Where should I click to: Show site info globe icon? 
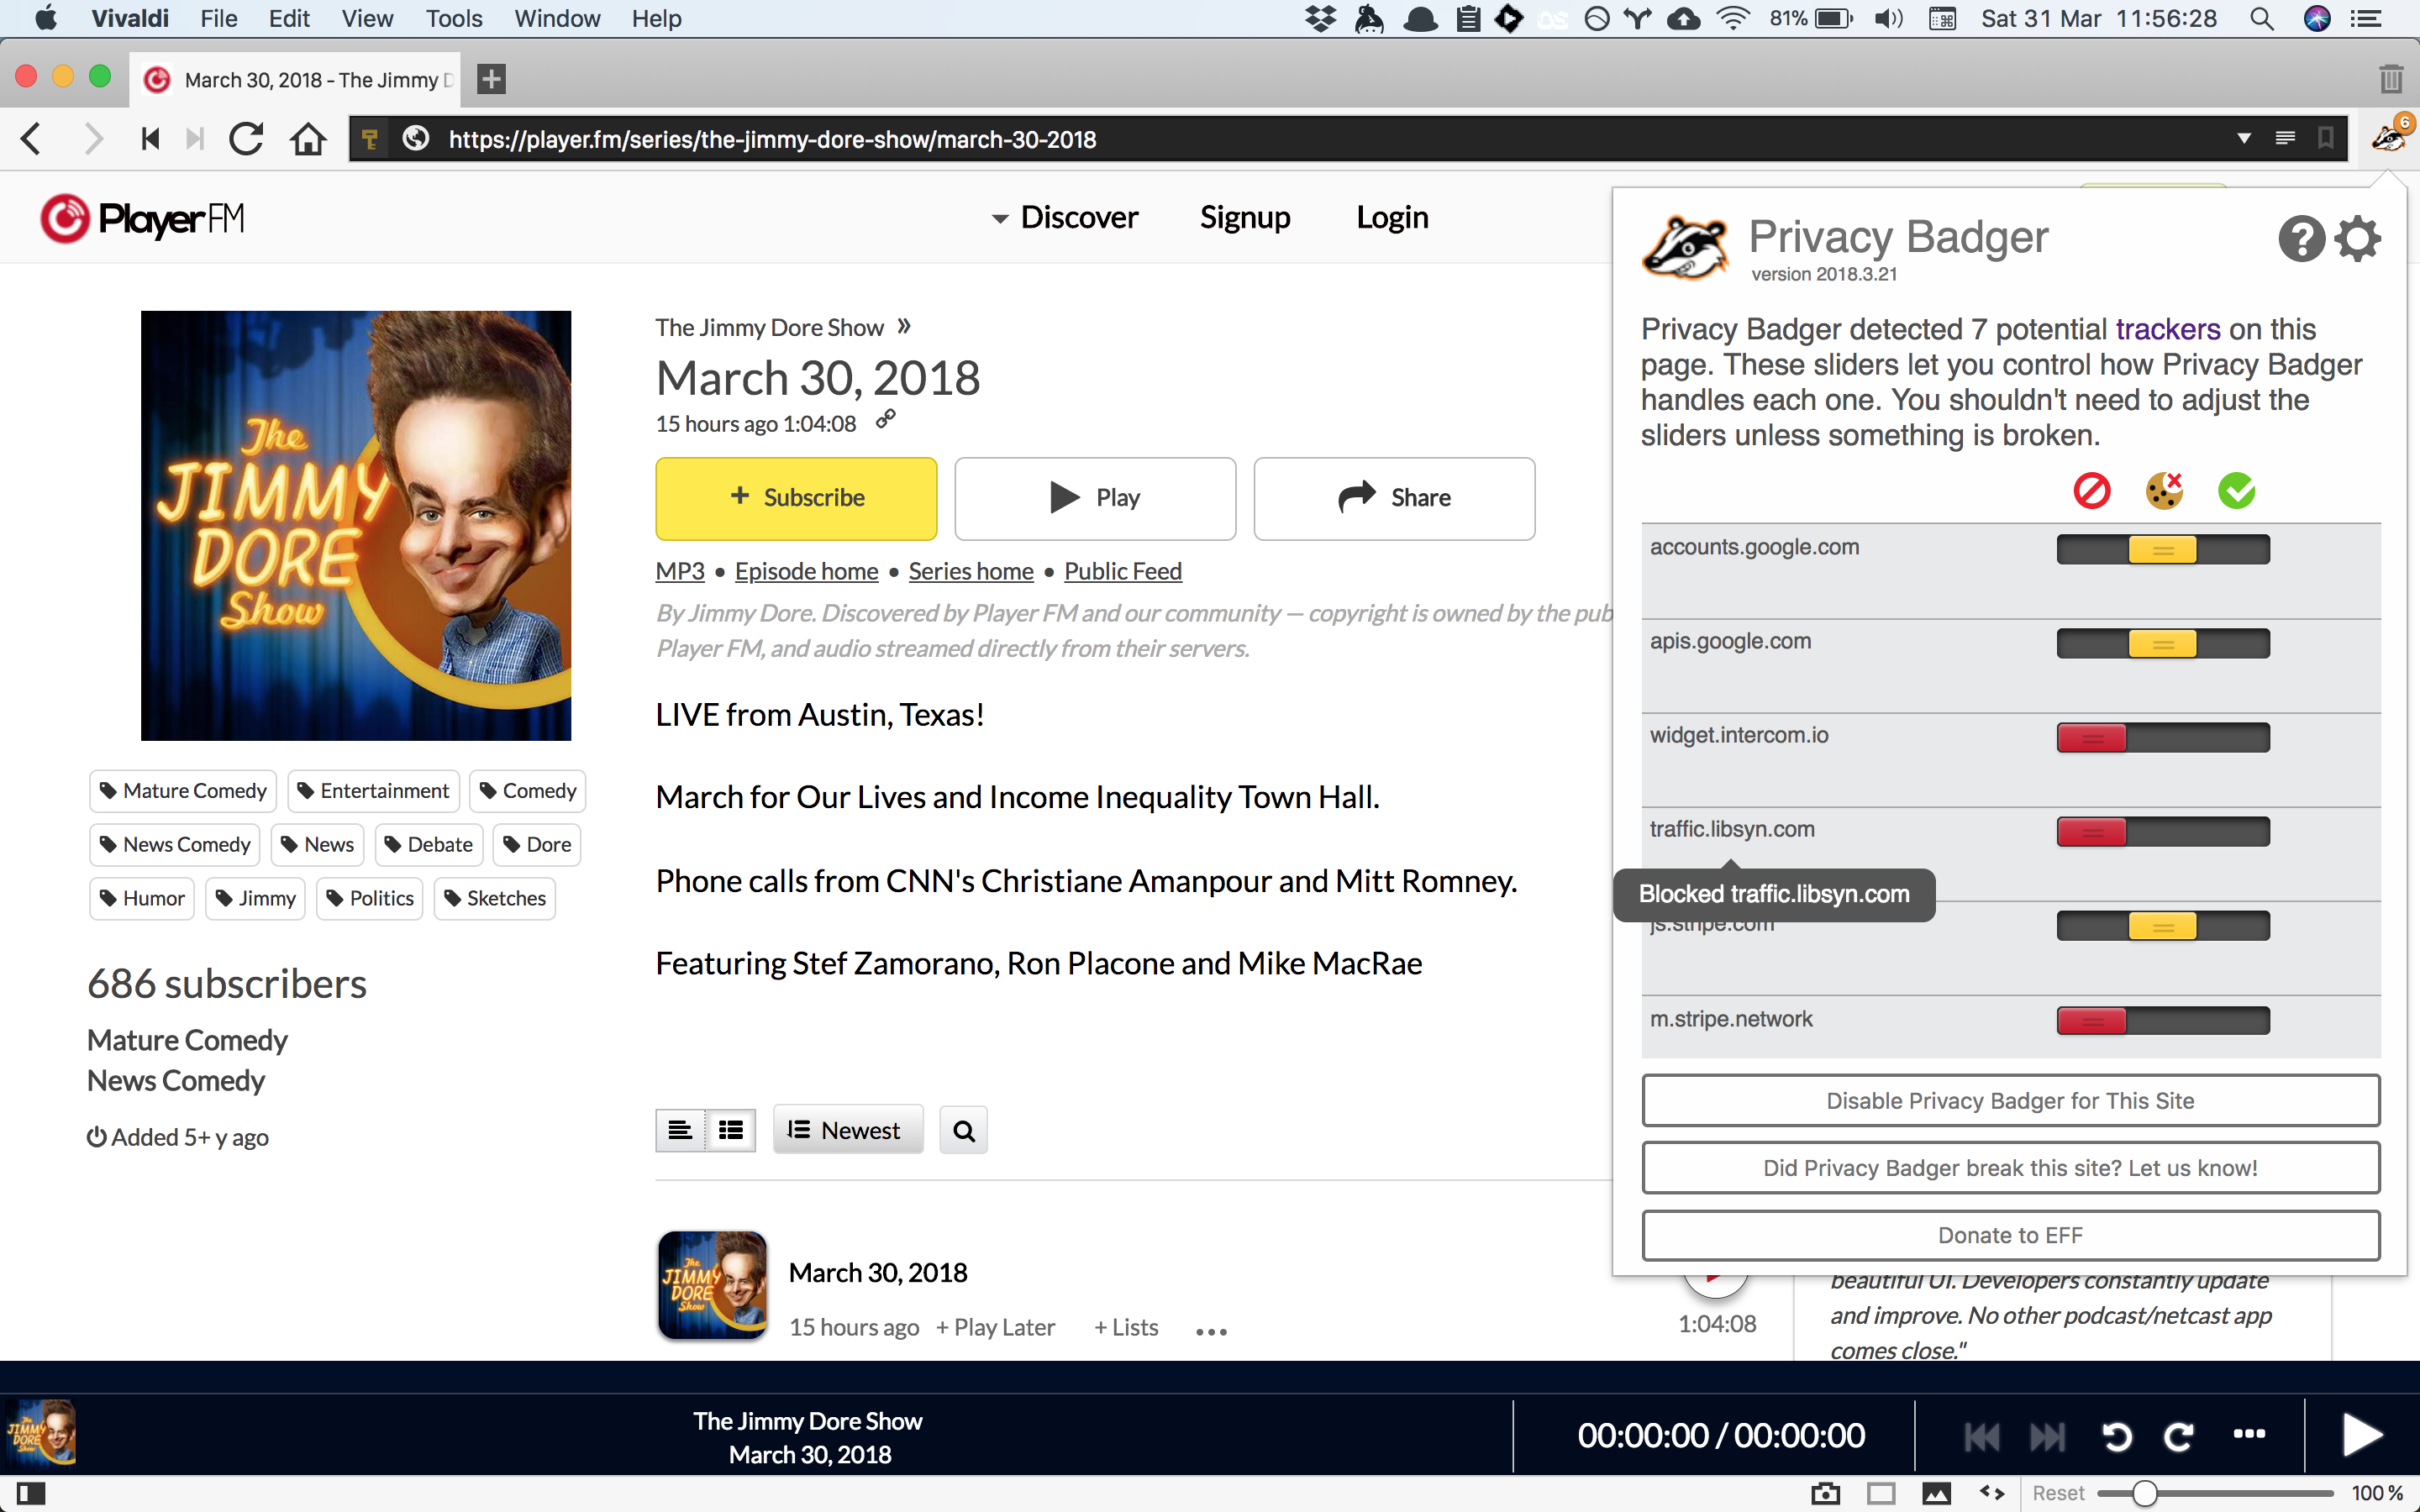coord(416,139)
